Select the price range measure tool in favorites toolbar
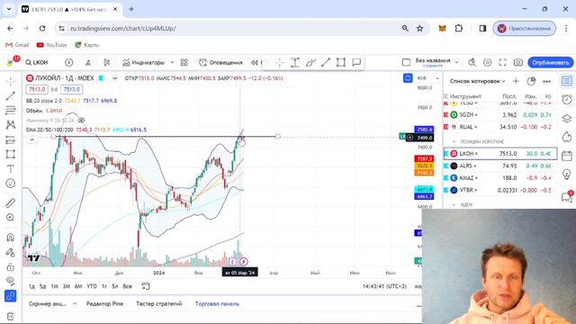Image resolution: width=576 pixels, height=324 pixels. 294,62
